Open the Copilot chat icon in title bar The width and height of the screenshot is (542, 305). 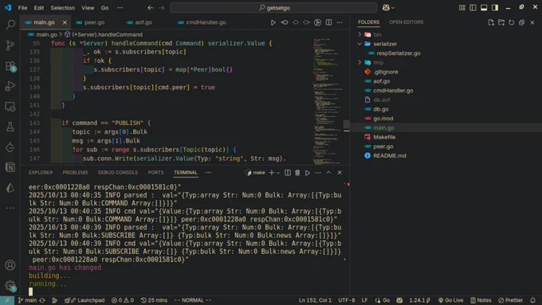tap(386, 8)
